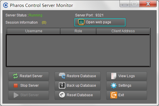Click the View Logs document icon
Screen dimensions: 159x106
(114, 76)
